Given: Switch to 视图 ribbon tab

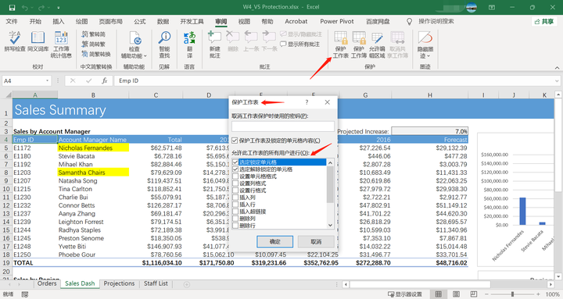Looking at the screenshot, I should (244, 22).
